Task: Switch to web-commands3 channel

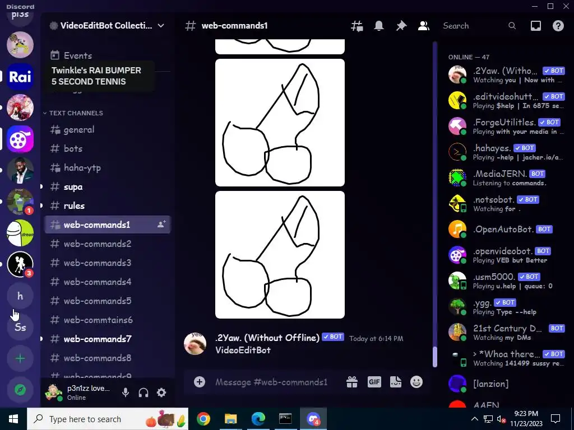Action: click(x=107, y=263)
